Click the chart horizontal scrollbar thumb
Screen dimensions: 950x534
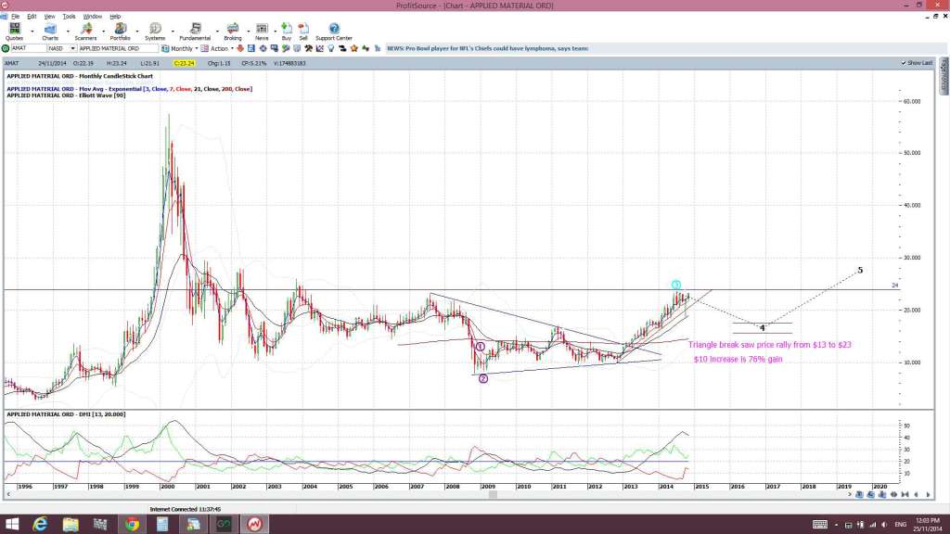pyautogui.click(x=494, y=495)
